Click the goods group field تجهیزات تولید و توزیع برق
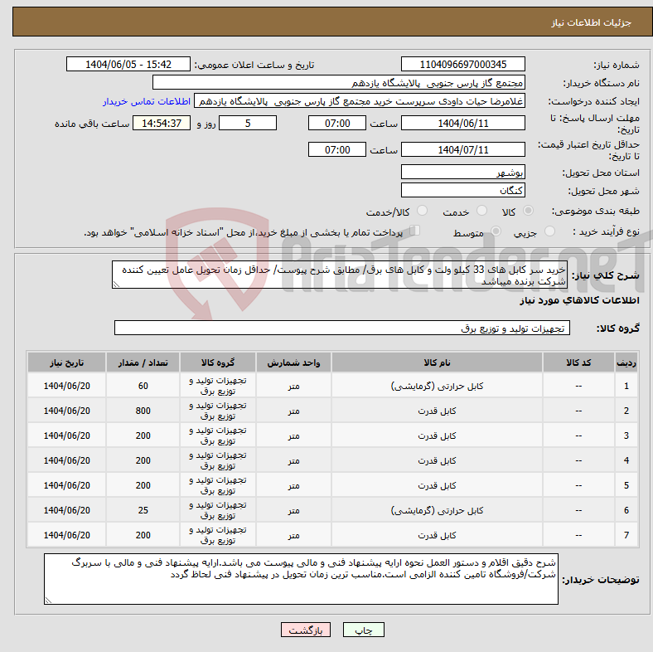The width and height of the screenshot is (653, 652). pos(342,328)
